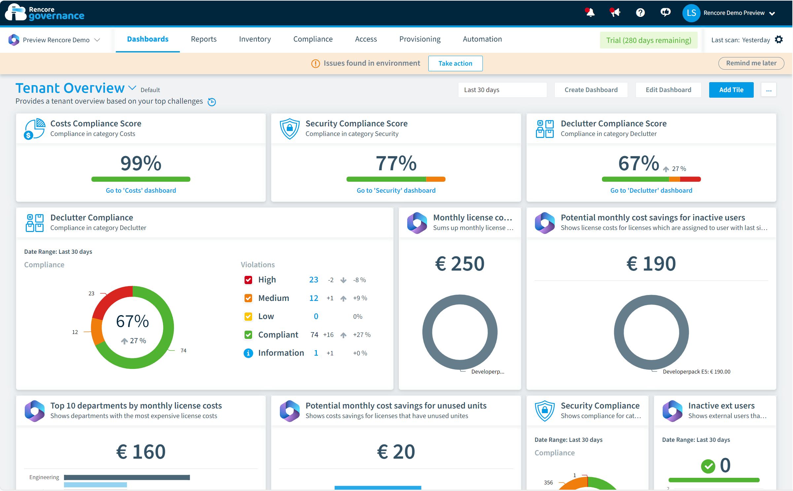
Task: Disable the Compliant checkbox in Declutter Compliance
Action: (248, 335)
